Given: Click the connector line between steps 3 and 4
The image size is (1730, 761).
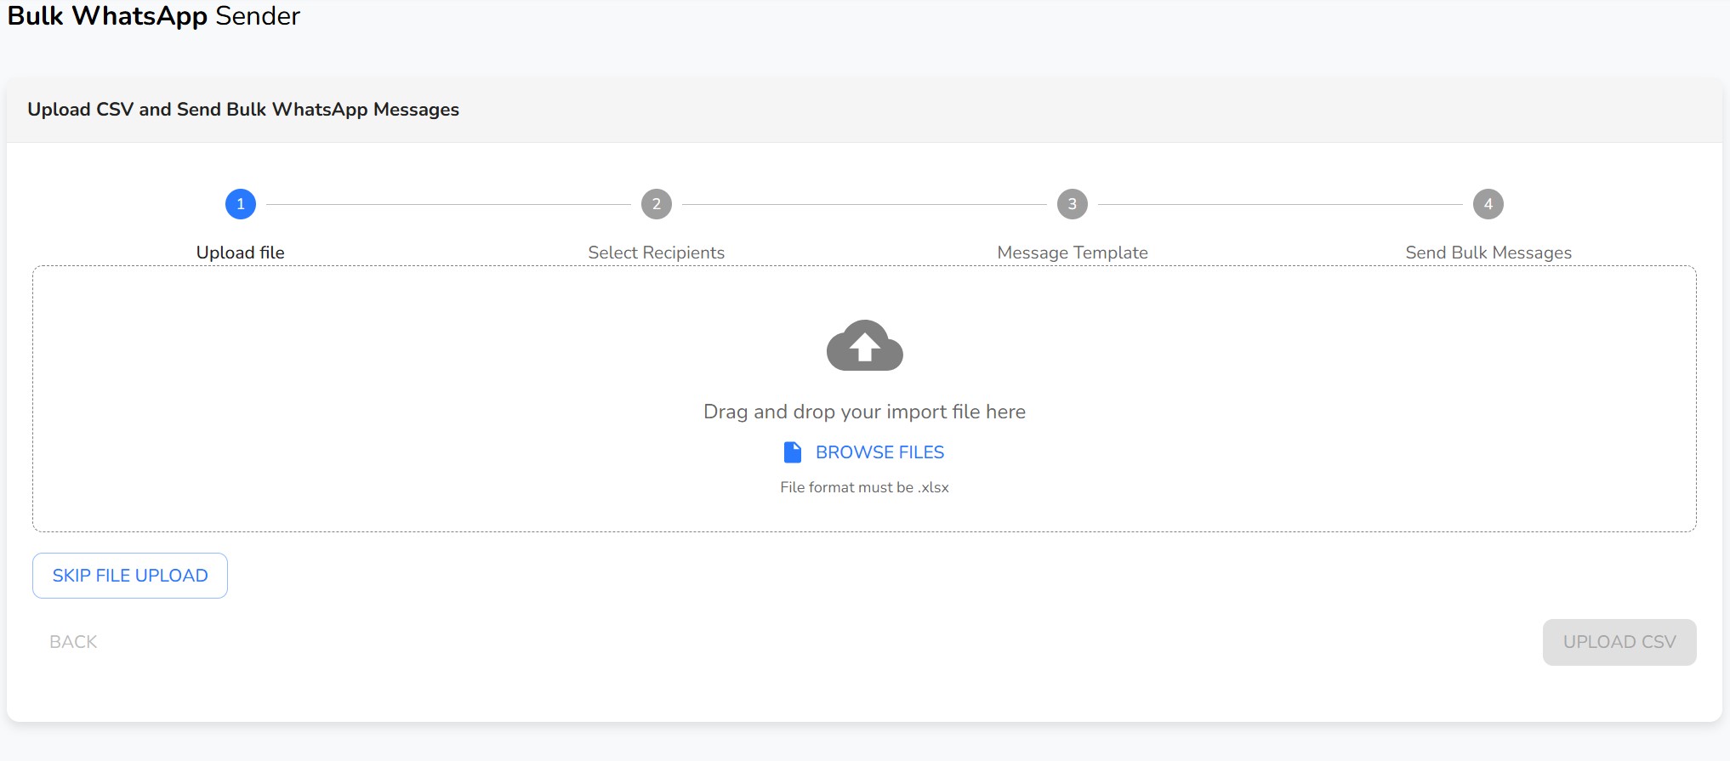Looking at the screenshot, I should point(1280,204).
